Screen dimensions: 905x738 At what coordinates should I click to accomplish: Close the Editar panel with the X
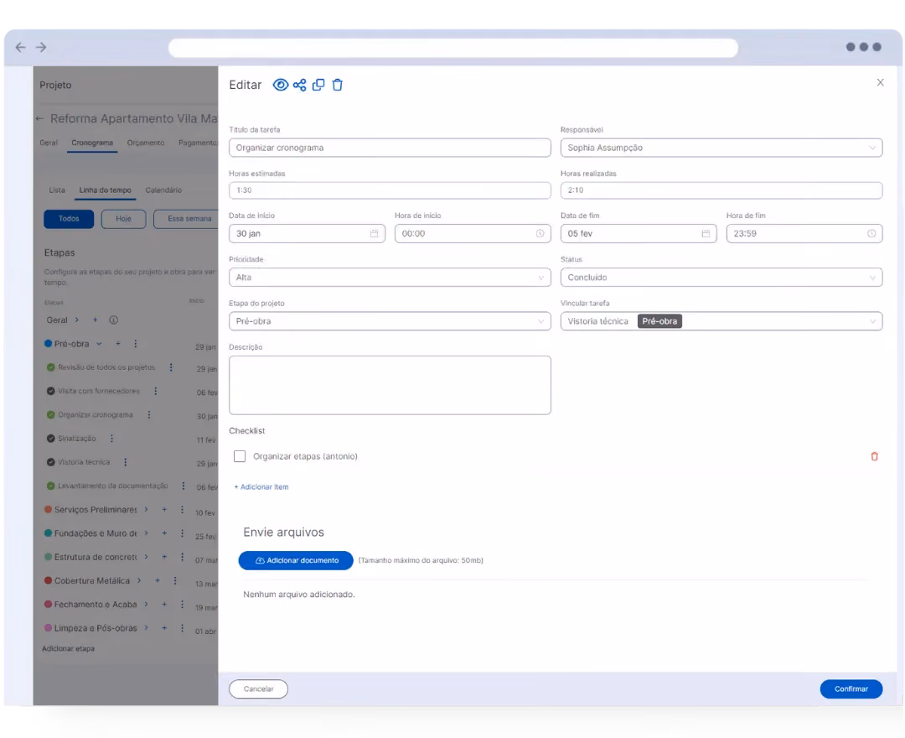click(x=880, y=82)
